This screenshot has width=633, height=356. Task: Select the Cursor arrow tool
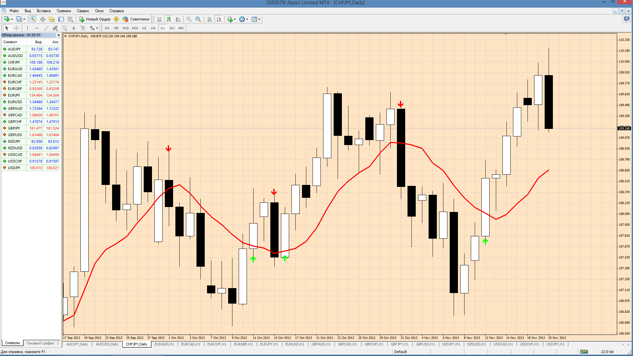(7, 28)
